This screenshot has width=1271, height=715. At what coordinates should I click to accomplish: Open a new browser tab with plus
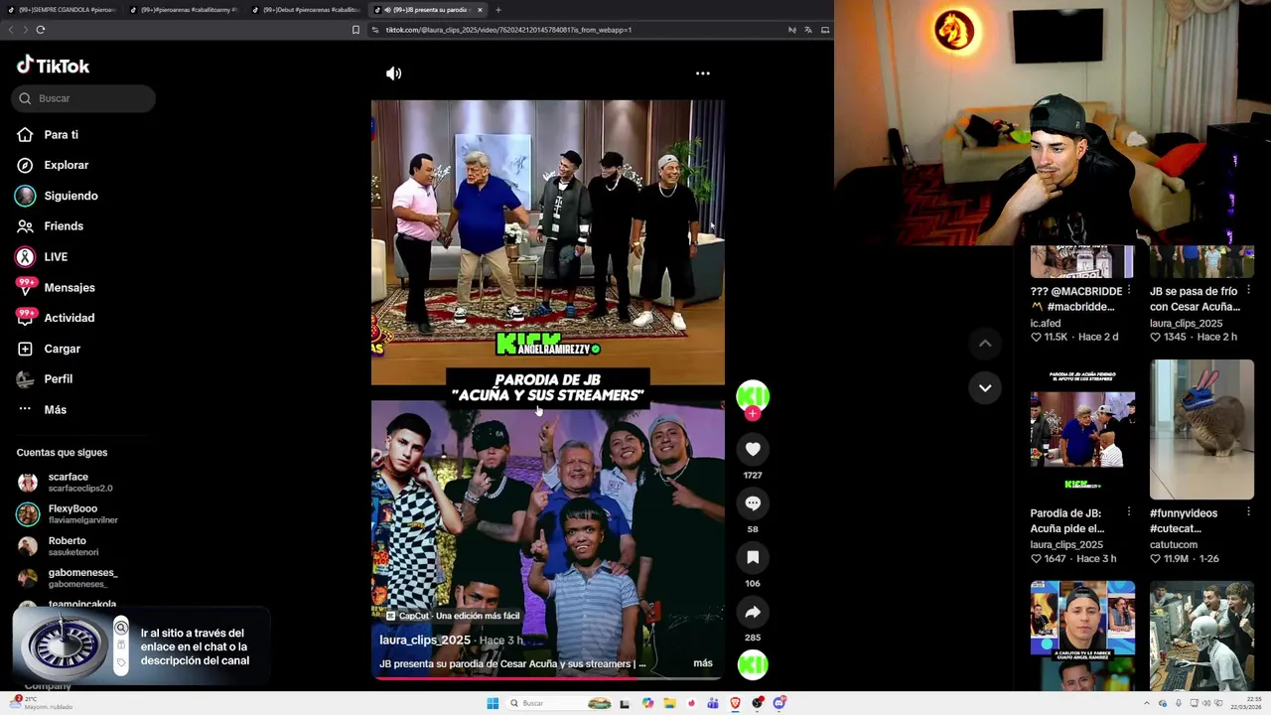click(x=498, y=10)
